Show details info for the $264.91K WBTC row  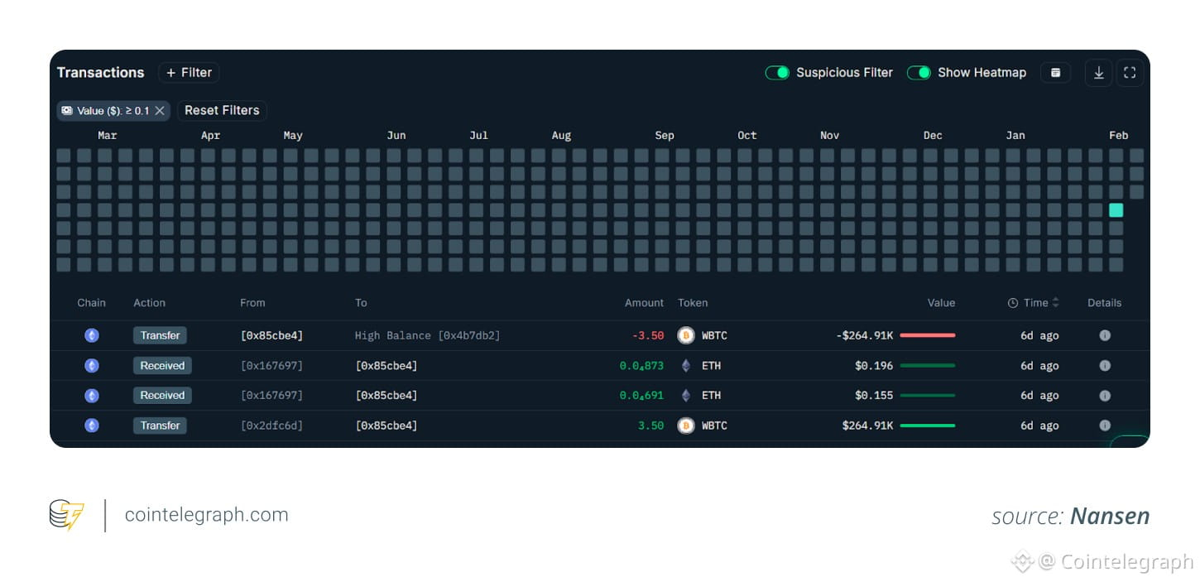[1104, 426]
